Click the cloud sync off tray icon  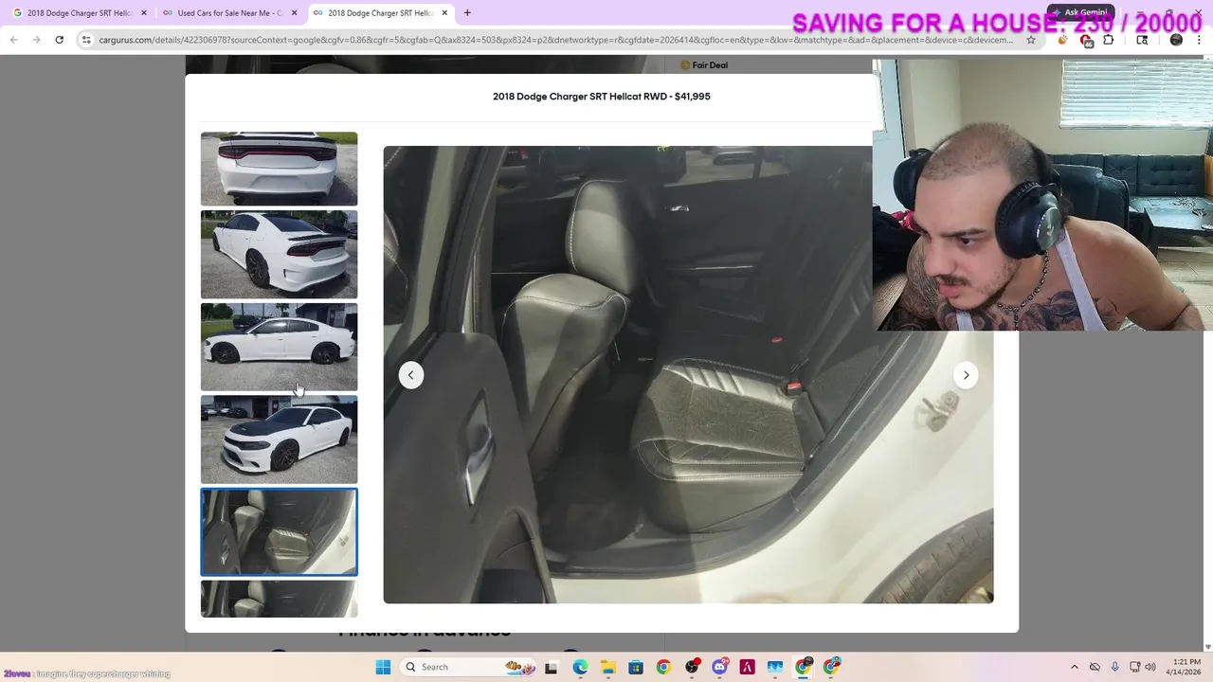(x=1095, y=667)
